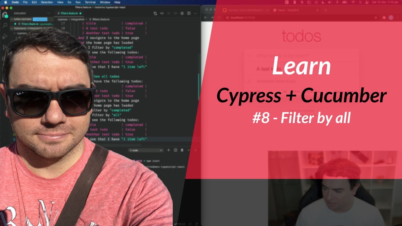Maximize terminal panel with chevron up icon
This screenshot has height=226, width=402.
189,150
